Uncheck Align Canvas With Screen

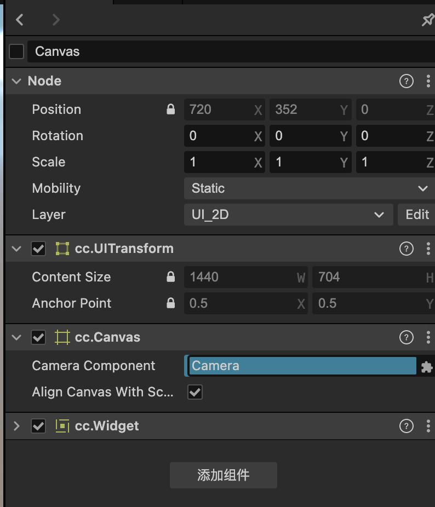point(195,392)
